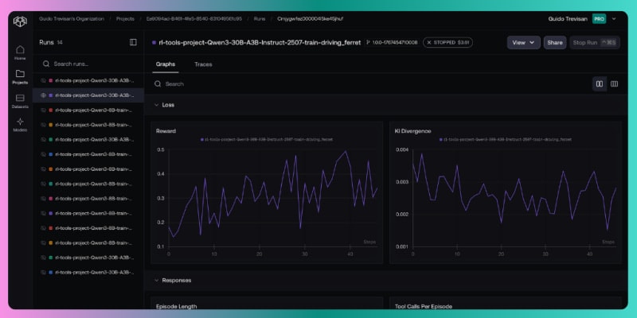Image resolution: width=637 pixels, height=318 pixels.
Task: Collapse the Loss section
Action: point(156,105)
